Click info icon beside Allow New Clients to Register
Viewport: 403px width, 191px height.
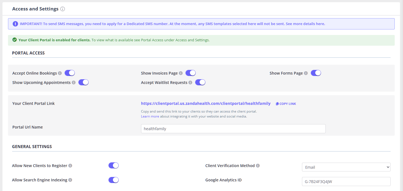click(70, 166)
